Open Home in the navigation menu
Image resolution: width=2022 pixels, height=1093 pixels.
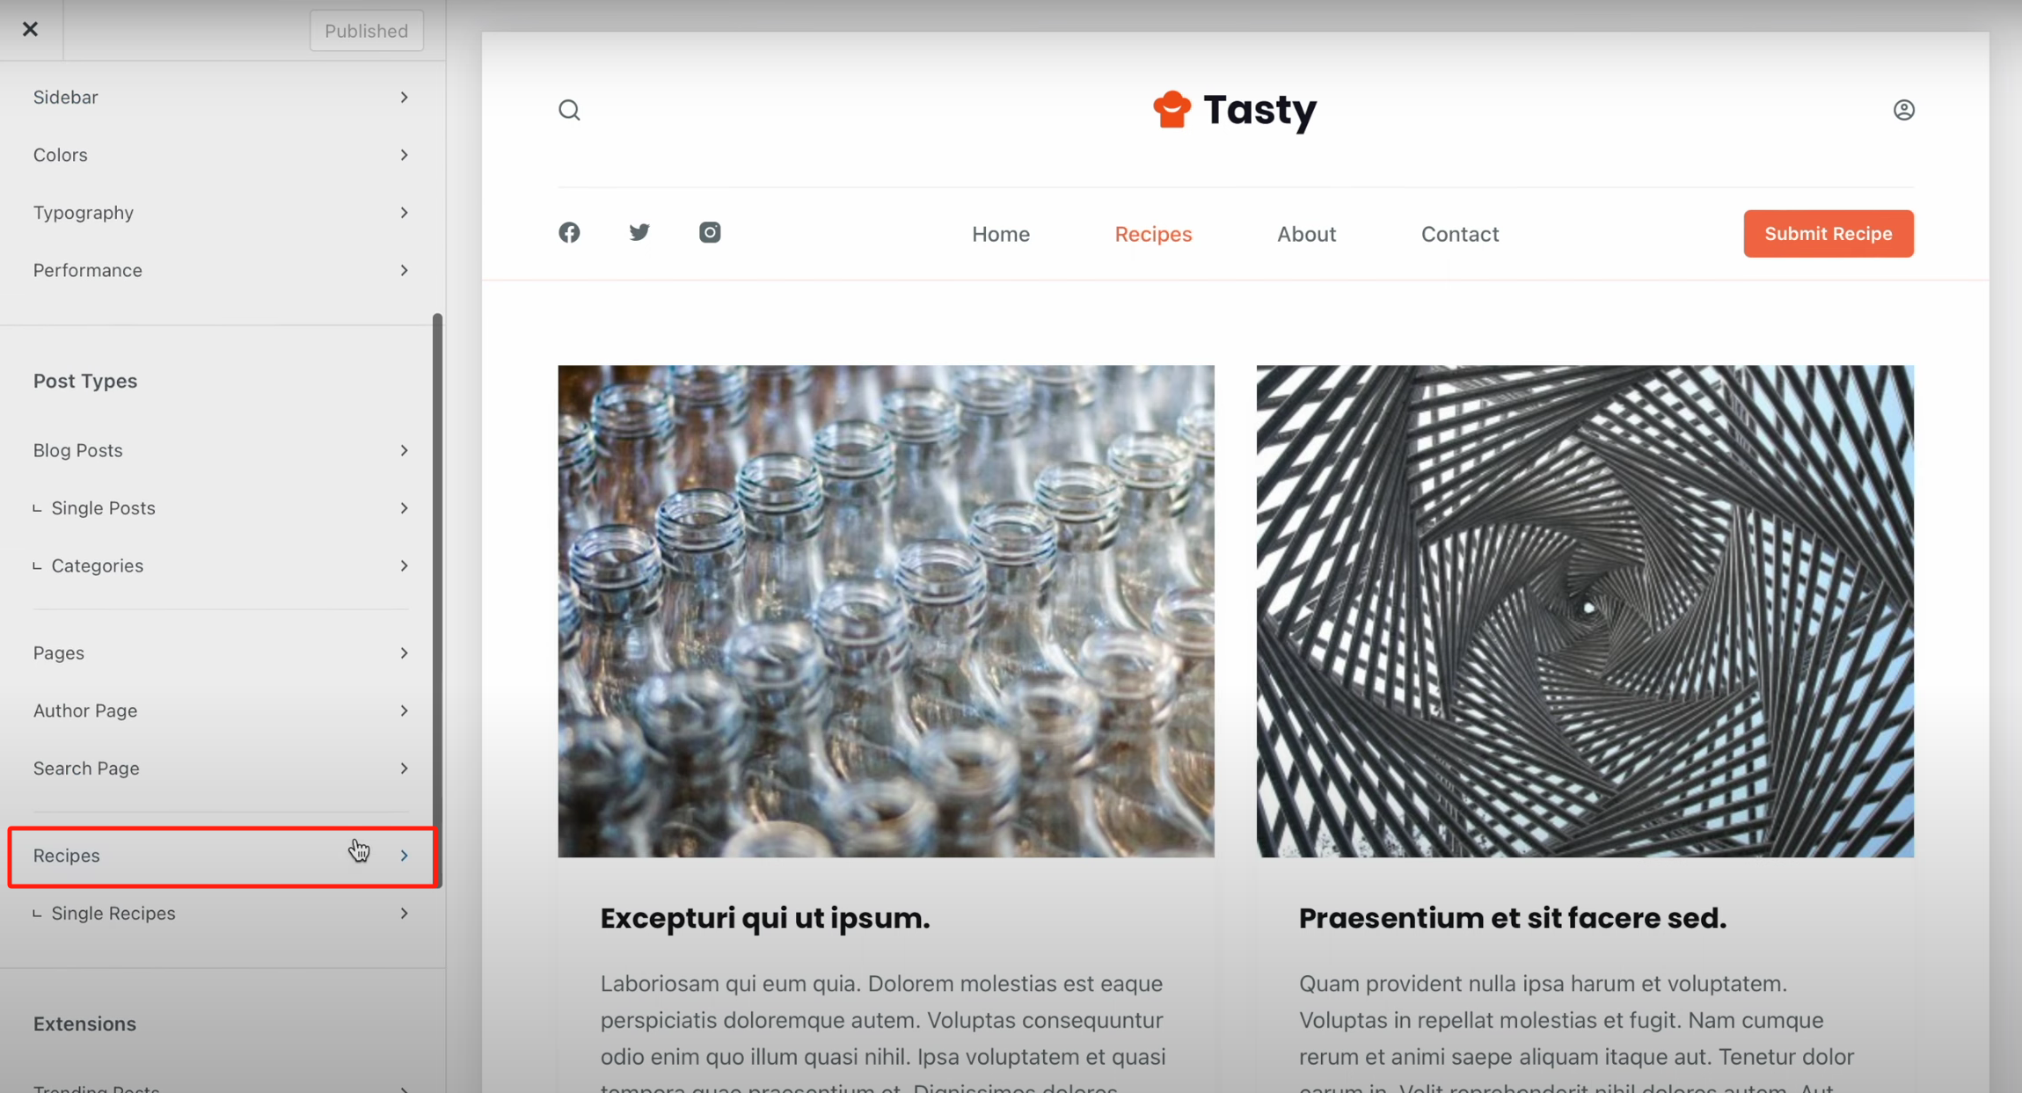[1000, 234]
